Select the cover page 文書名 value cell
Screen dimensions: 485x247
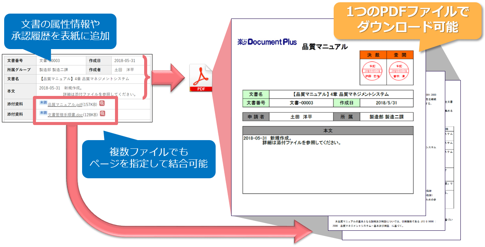click(341, 94)
